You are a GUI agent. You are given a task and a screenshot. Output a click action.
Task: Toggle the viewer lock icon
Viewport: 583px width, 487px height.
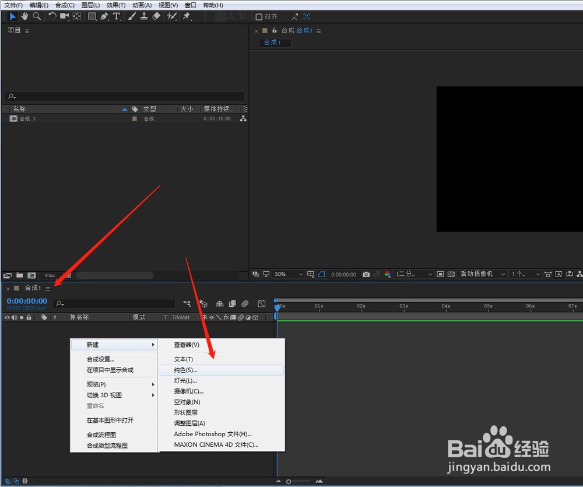[275, 30]
